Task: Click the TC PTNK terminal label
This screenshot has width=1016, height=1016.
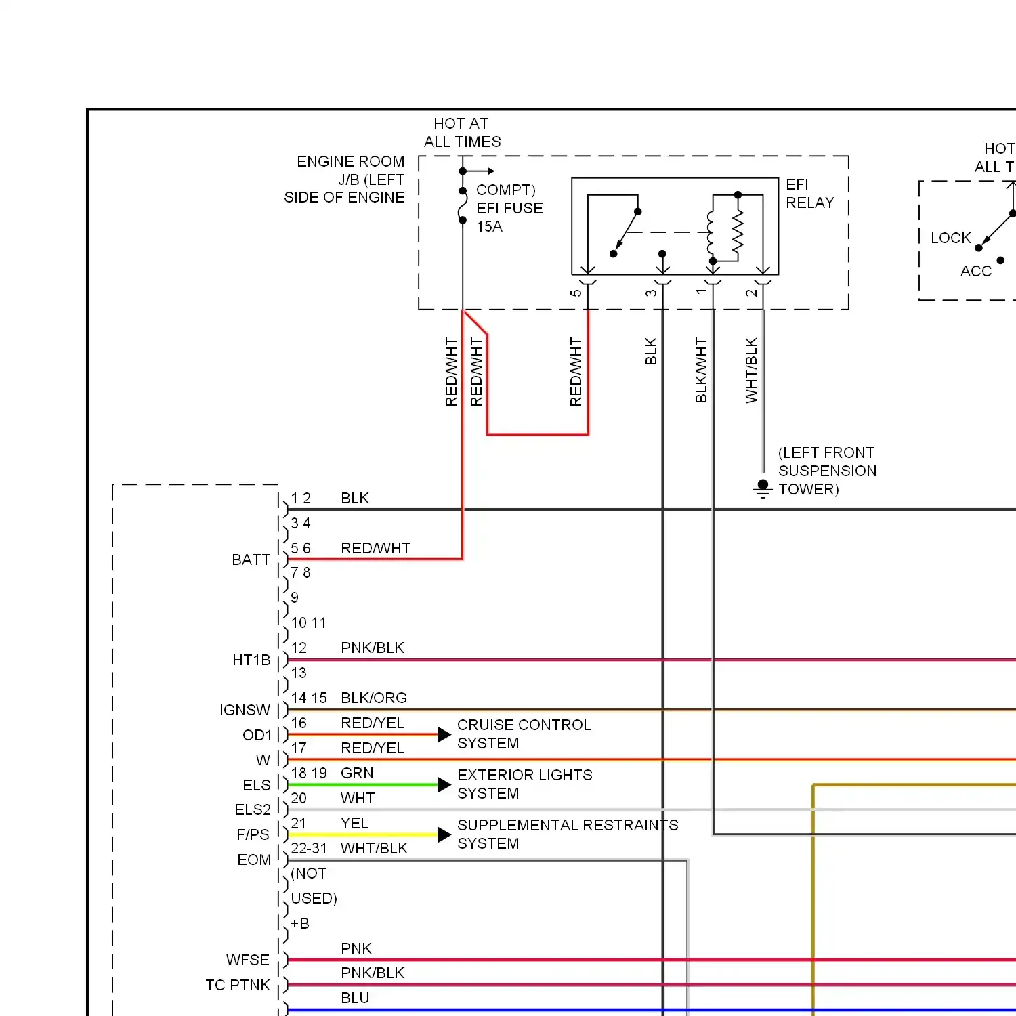Action: (238, 985)
